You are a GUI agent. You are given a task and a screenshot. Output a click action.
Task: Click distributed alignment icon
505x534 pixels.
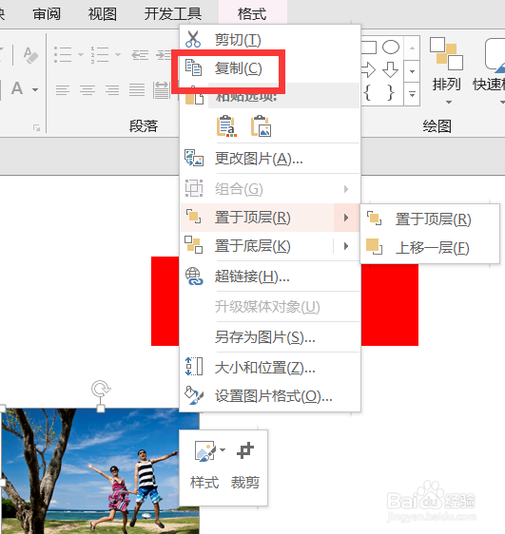click(161, 90)
